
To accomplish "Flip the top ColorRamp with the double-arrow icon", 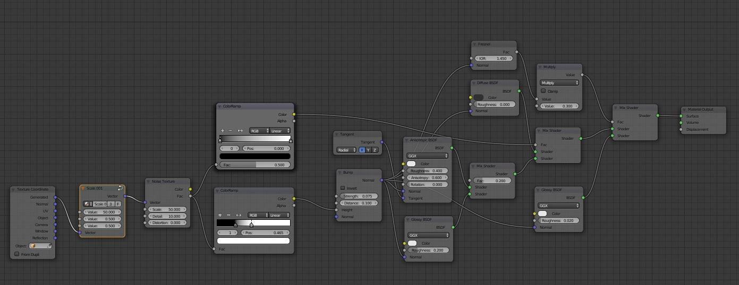I will pyautogui.click(x=240, y=131).
